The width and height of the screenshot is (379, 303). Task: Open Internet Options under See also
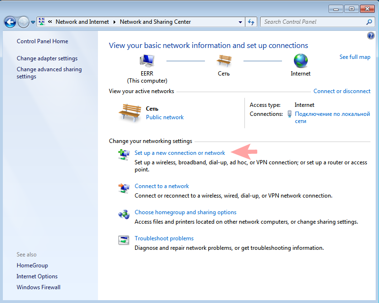point(37,276)
